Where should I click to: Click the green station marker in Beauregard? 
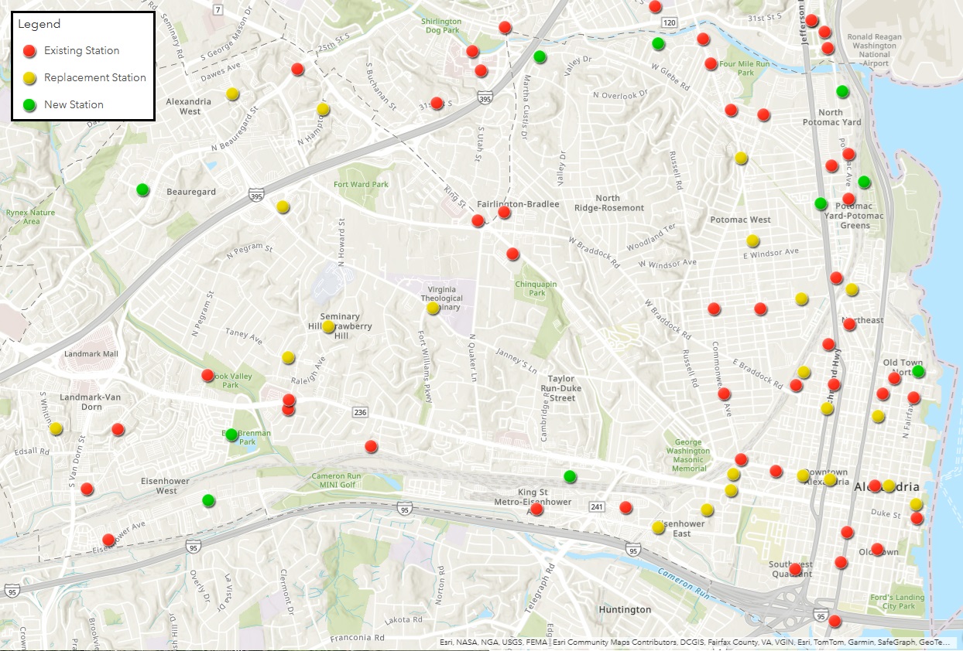[x=142, y=189]
